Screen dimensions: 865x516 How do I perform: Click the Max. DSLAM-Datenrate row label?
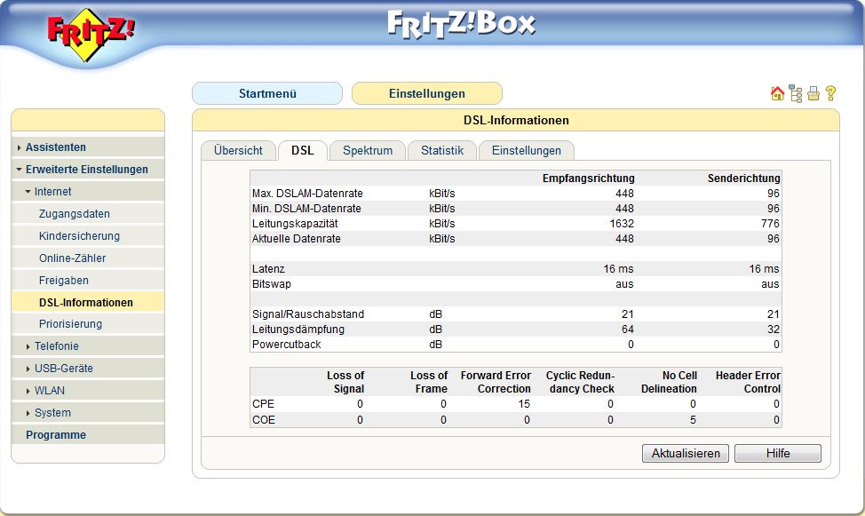point(307,194)
